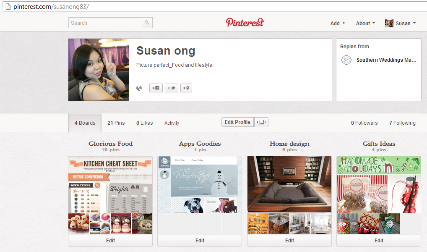Open the Winter Wonderstuff cover image
This screenshot has width=427, height=252.
click(x=200, y=185)
